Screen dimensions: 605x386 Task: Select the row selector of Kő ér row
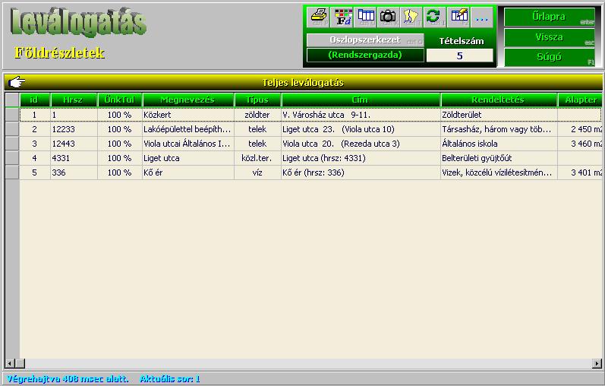pyautogui.click(x=11, y=172)
